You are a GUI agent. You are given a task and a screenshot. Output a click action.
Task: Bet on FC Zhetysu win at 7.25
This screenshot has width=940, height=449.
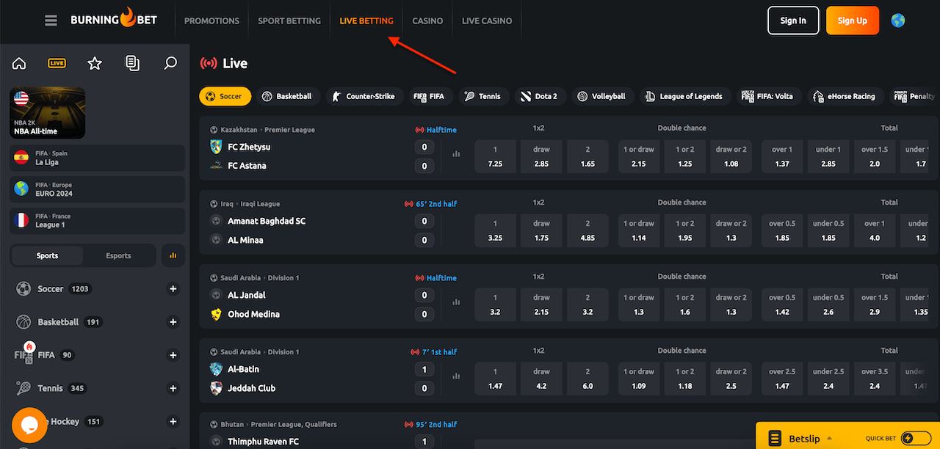point(495,156)
